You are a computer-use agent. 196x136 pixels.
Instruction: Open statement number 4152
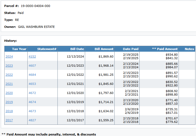tap(32, 56)
